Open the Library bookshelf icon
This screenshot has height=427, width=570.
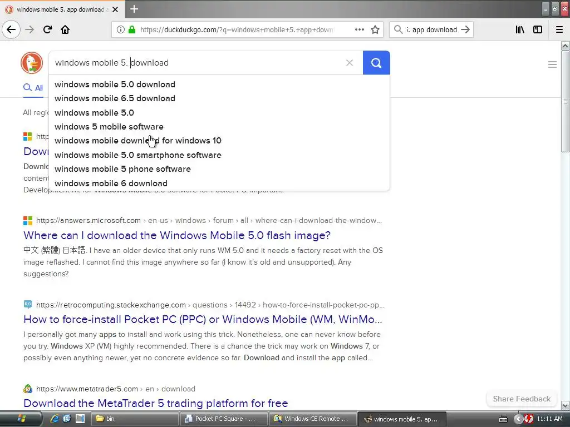pyautogui.click(x=520, y=30)
